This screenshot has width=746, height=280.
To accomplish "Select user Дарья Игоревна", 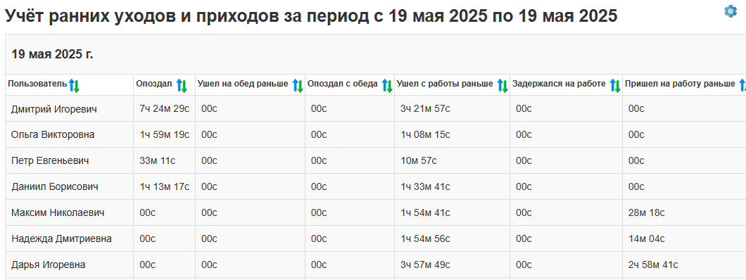I will (48, 265).
